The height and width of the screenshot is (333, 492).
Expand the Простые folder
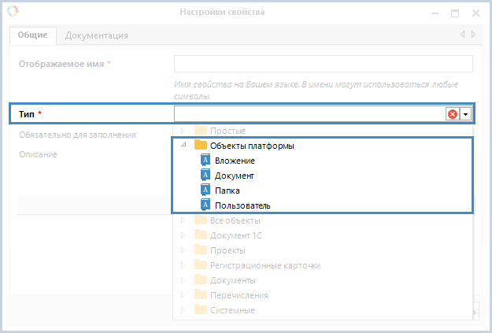(183, 131)
